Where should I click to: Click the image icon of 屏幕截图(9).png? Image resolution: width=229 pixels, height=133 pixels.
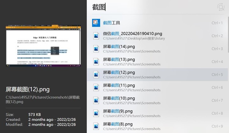click(x=96, y=114)
